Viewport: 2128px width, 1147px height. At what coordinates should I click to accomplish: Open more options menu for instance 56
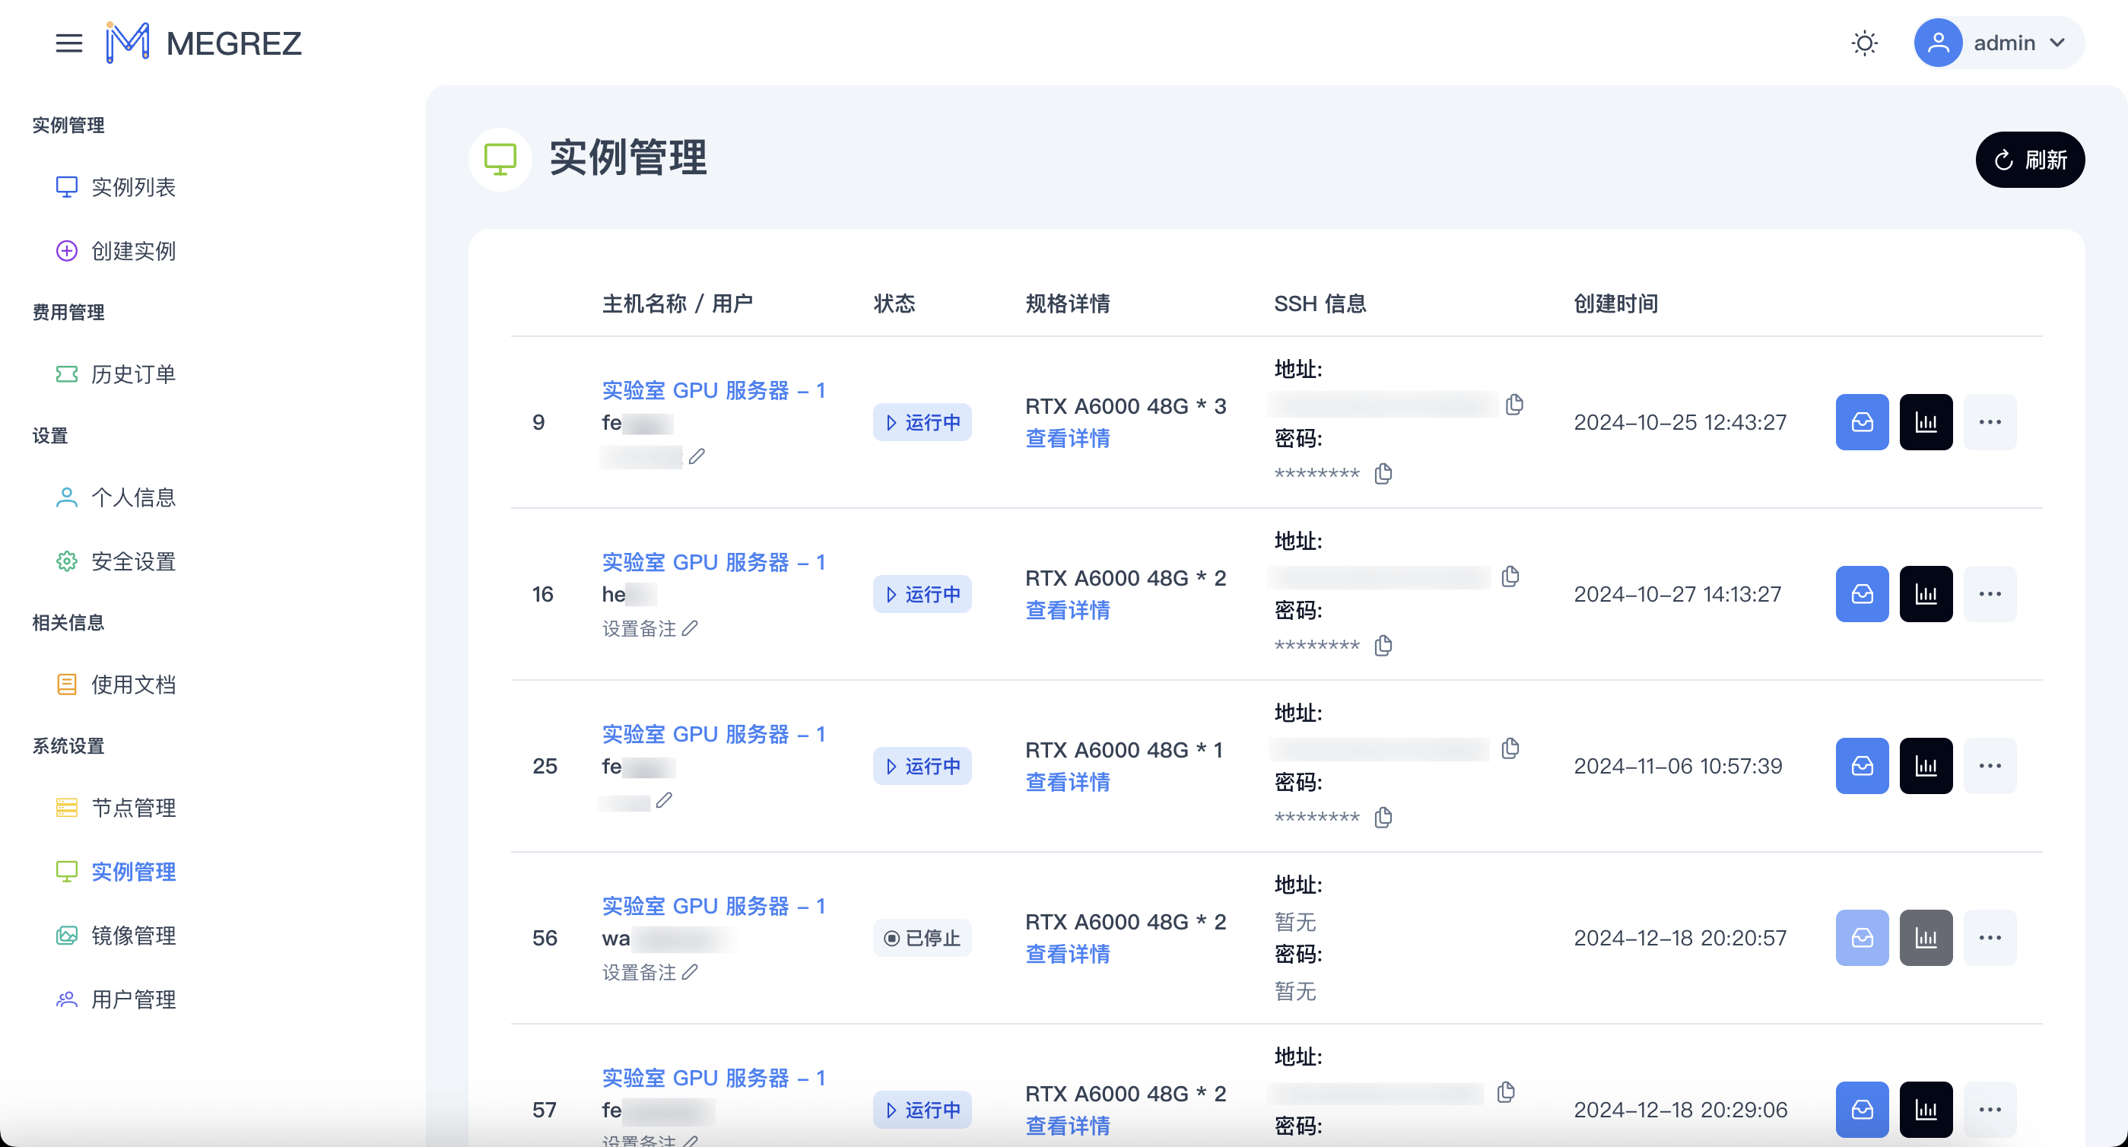click(x=1990, y=938)
